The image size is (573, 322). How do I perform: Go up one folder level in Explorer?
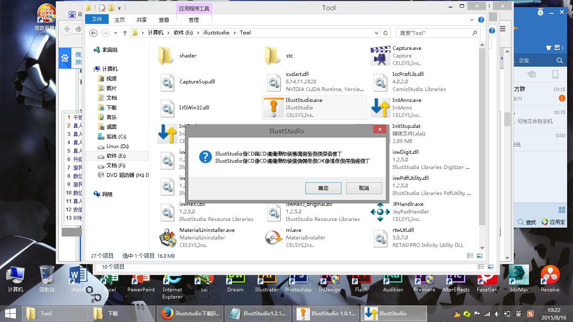[x=125, y=33]
